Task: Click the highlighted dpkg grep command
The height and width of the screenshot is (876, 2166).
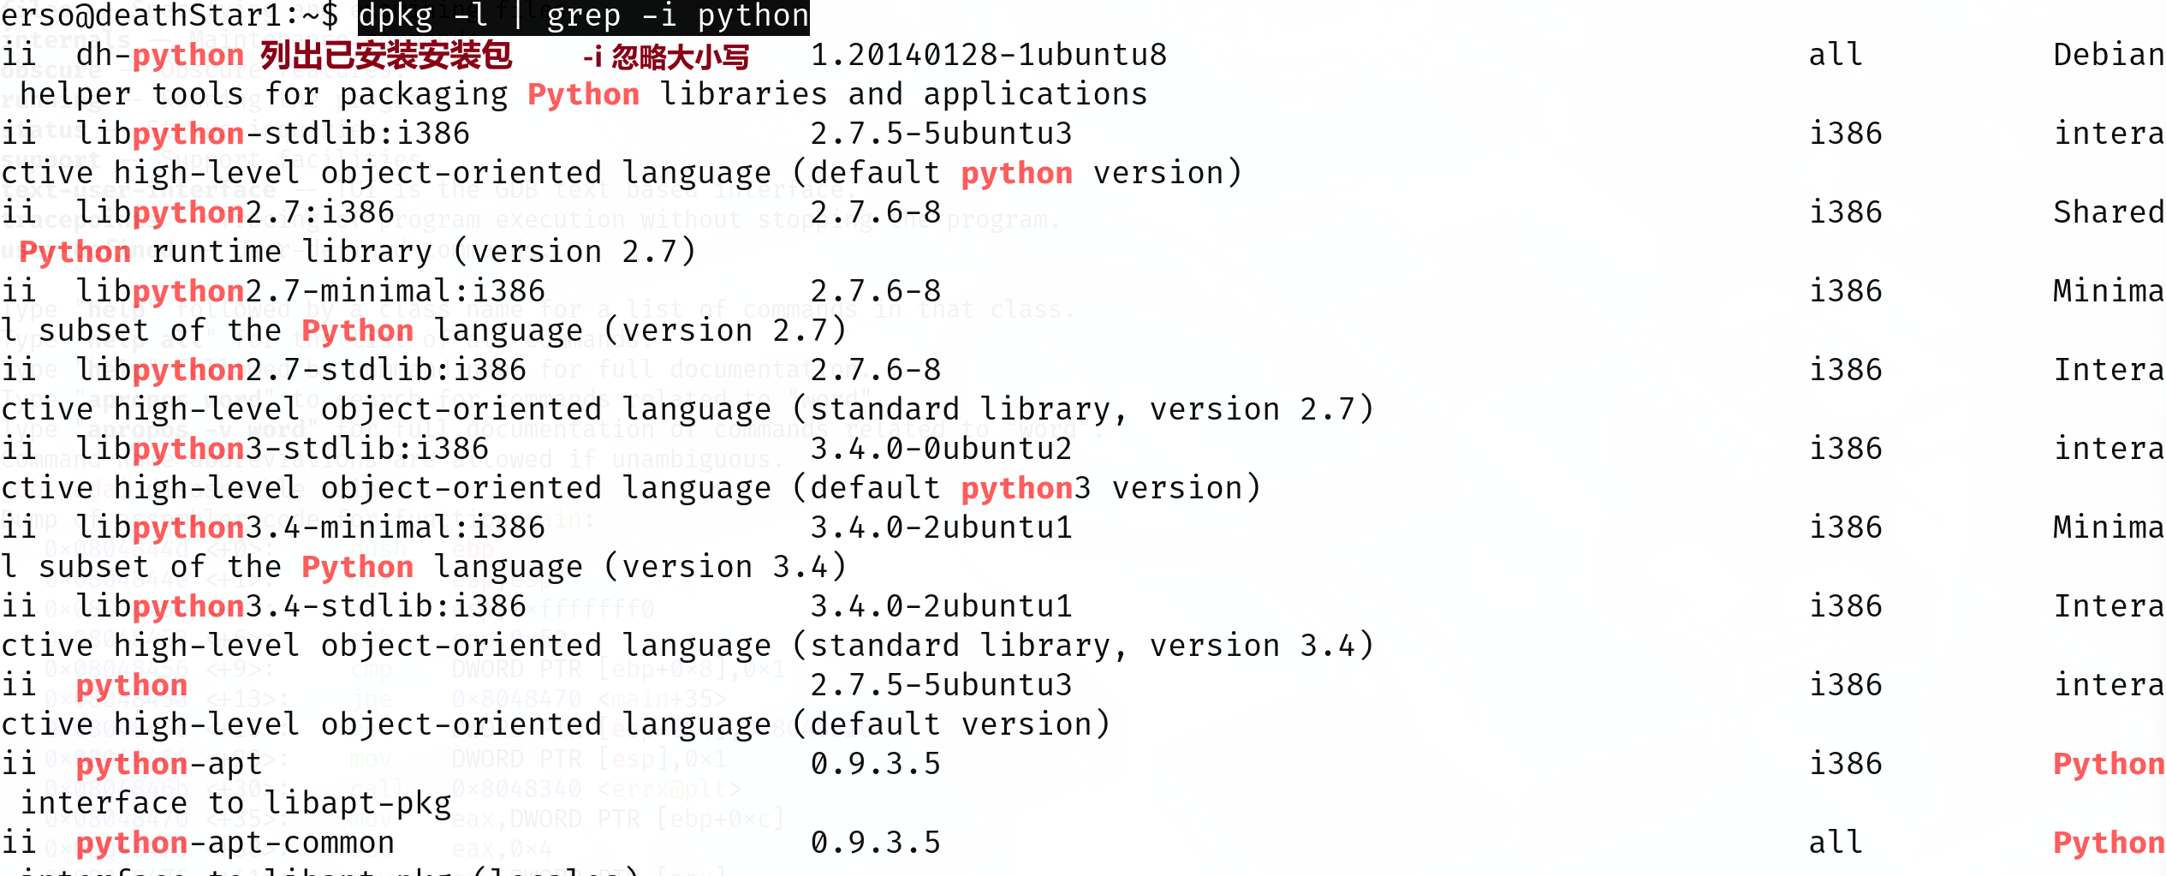Action: click(x=583, y=17)
